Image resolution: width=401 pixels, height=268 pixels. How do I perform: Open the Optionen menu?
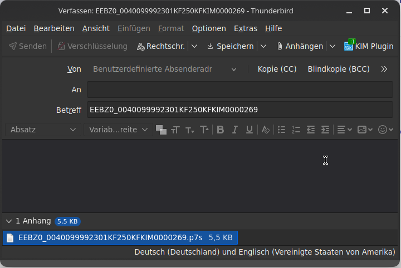click(x=209, y=28)
